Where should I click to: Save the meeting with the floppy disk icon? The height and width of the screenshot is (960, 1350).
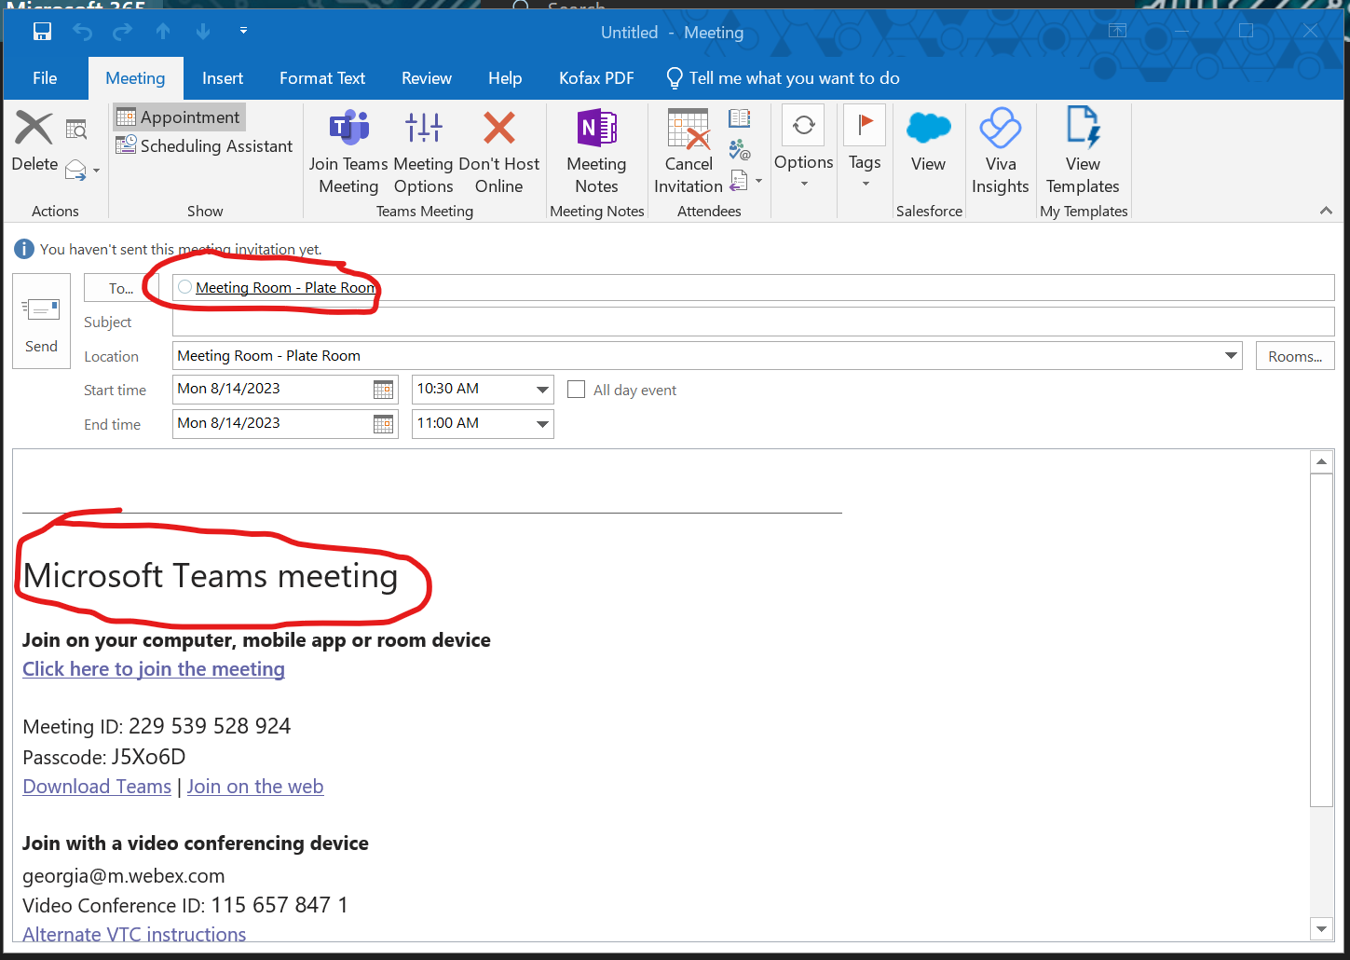pyautogui.click(x=42, y=32)
